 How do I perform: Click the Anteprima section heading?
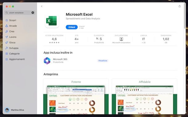[x=51, y=74]
